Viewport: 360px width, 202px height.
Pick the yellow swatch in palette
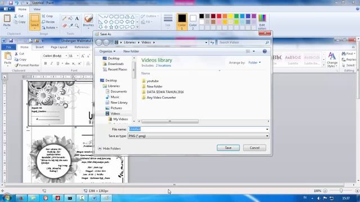click(x=231, y=16)
